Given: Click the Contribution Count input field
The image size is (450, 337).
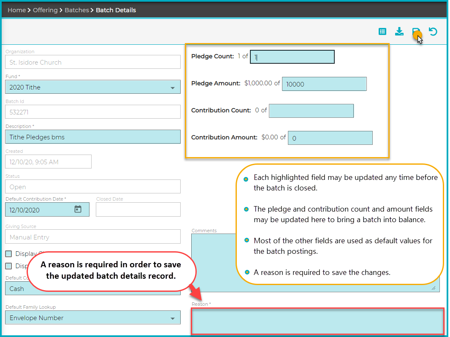Looking at the screenshot, I should coord(311,111).
